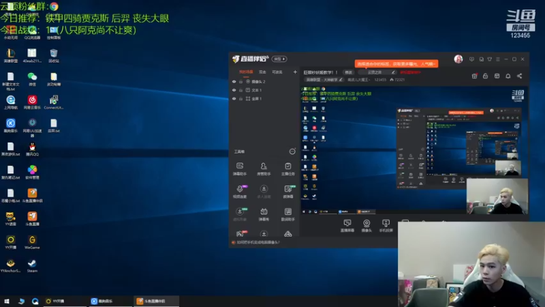The width and height of the screenshot is (545, 307).
Task: Open 读弹幕 tool in toolbox
Action: coord(287,192)
